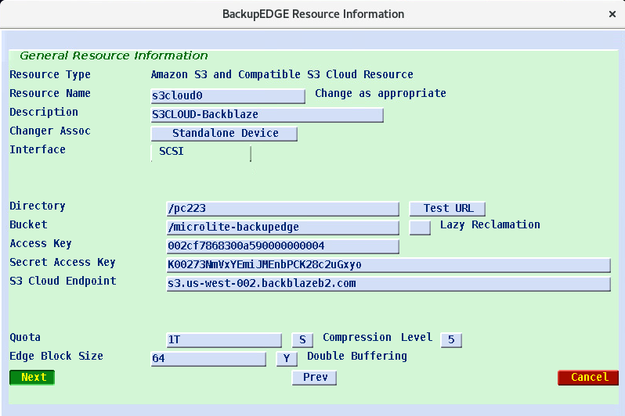Click the 'Edge Block Size' label
The image size is (625, 416).
coord(56,356)
